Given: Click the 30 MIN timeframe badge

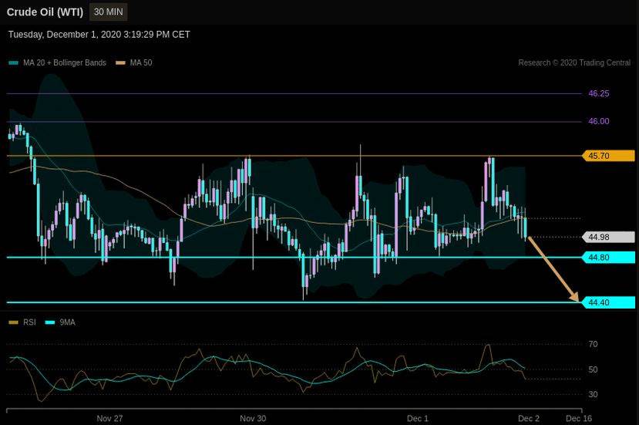Looking at the screenshot, I should click(x=108, y=12).
